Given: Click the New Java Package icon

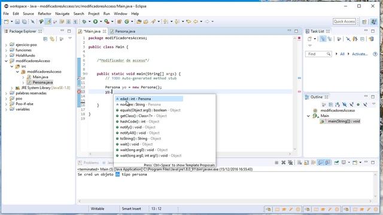Looking at the screenshot, I should [x=120, y=21].
